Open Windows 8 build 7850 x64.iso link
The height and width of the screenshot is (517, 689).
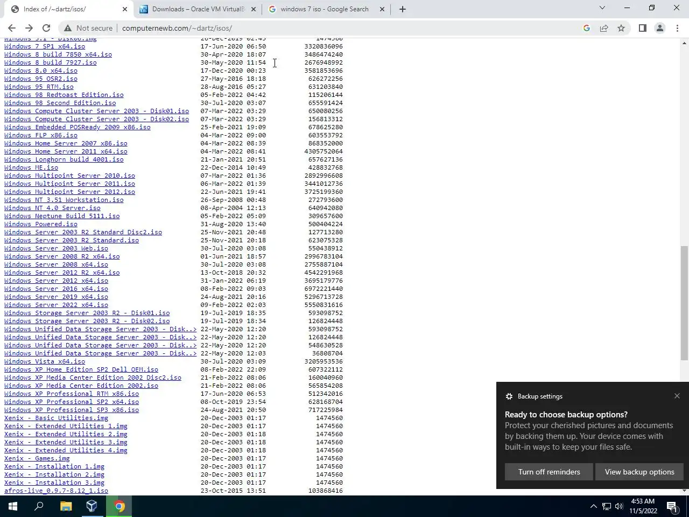pos(58,54)
